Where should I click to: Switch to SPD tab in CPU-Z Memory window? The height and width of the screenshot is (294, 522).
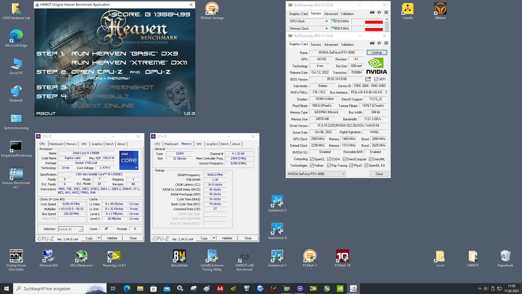(x=199, y=144)
